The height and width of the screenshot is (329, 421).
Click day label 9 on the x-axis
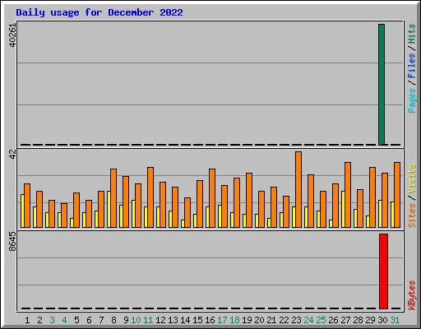coord(126,320)
